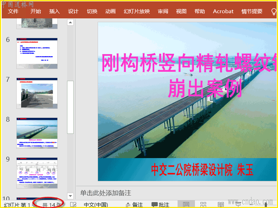
Task: Click the 中文(中国) language indicator
Action: point(96,205)
